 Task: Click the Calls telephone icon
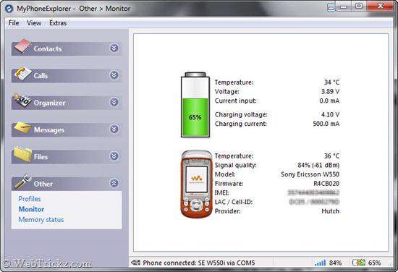tap(22, 74)
